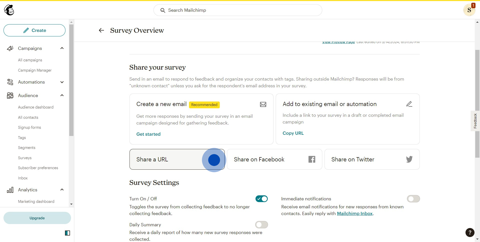This screenshot has height=242, width=480.
Task: Enable the Immediate notifications switch
Action: pos(413,199)
